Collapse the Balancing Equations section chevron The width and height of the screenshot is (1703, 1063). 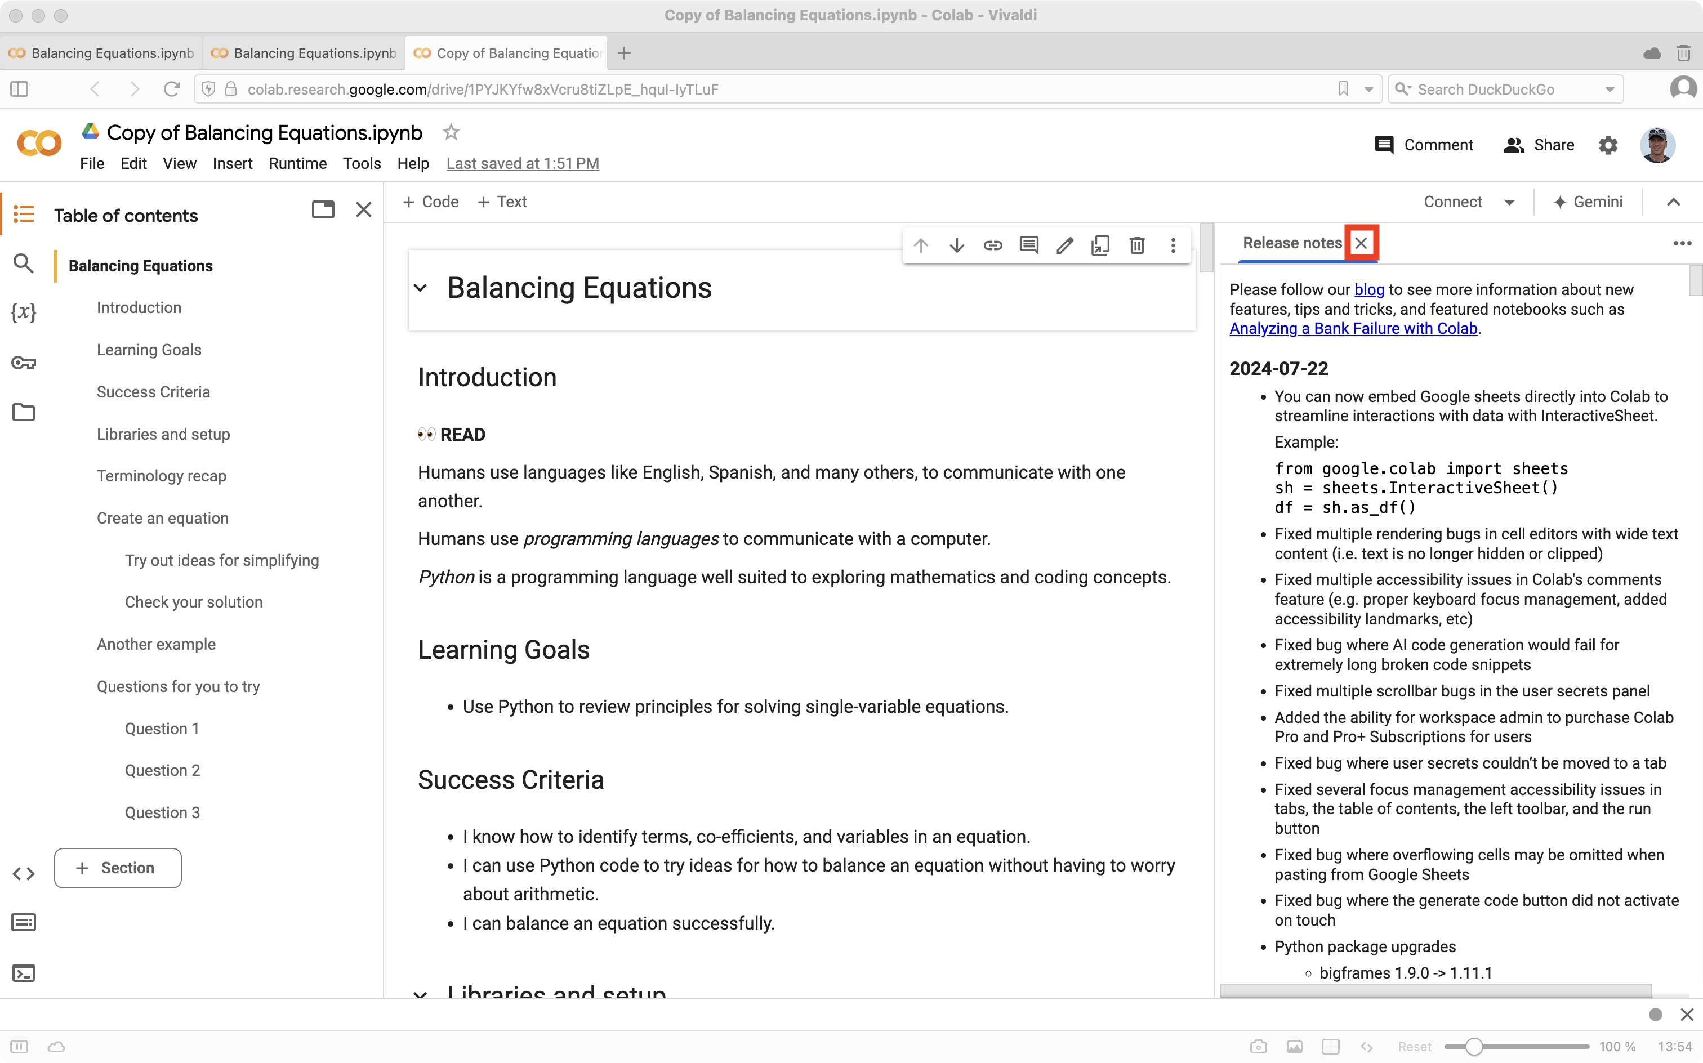coord(421,287)
